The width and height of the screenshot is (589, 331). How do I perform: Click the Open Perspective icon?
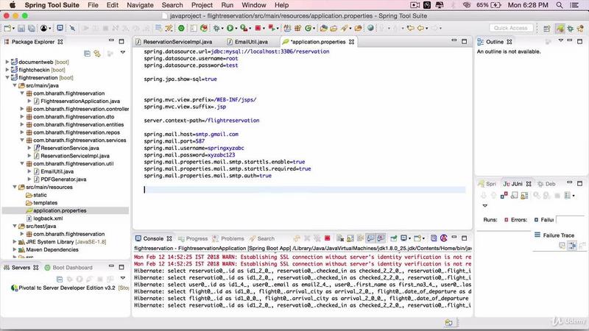pos(547,29)
